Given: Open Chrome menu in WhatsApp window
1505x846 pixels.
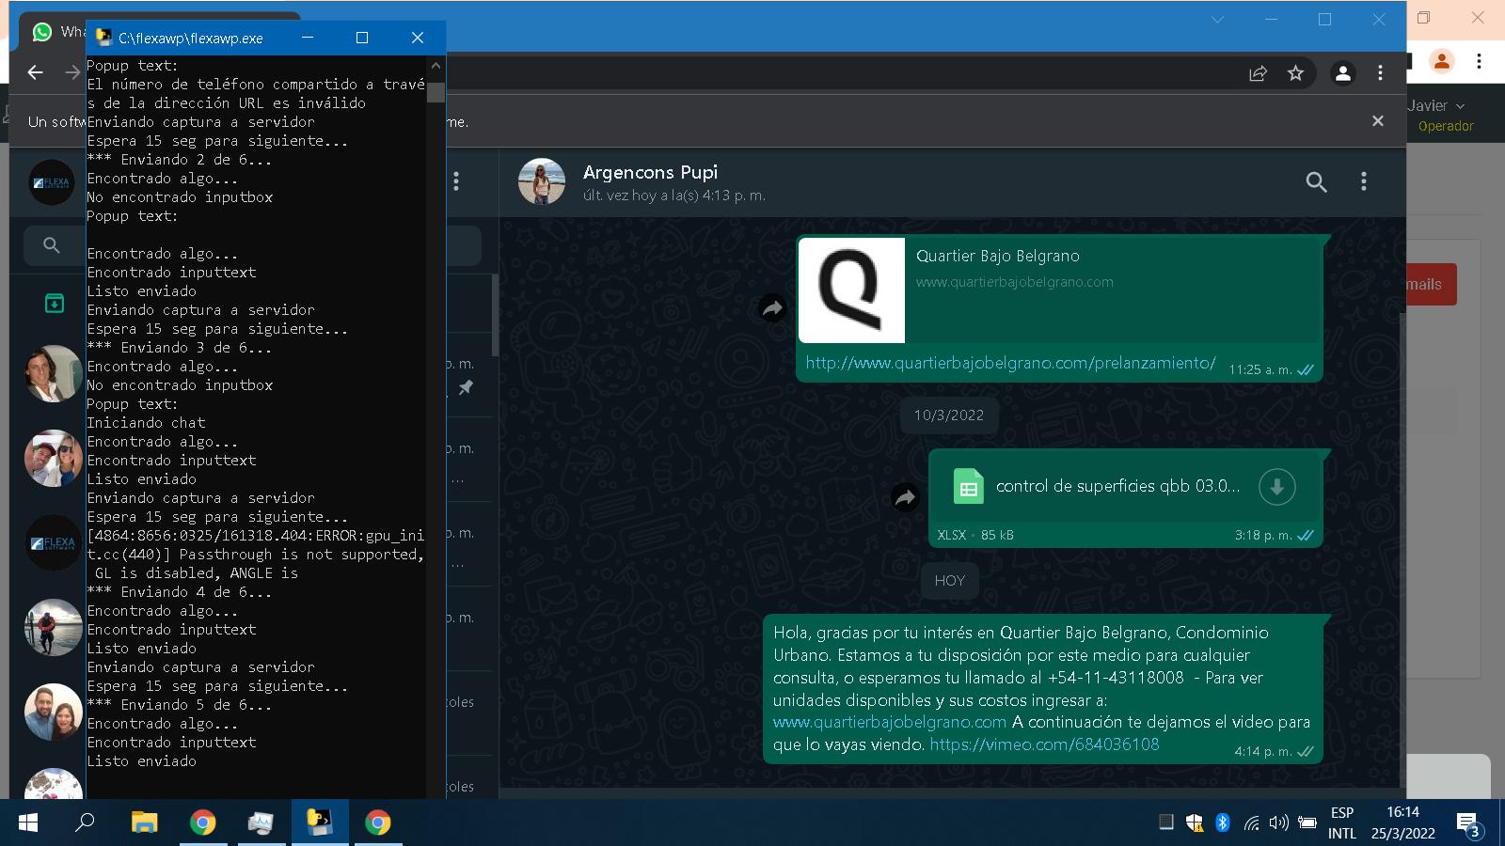Looking at the screenshot, I should coord(1380,72).
